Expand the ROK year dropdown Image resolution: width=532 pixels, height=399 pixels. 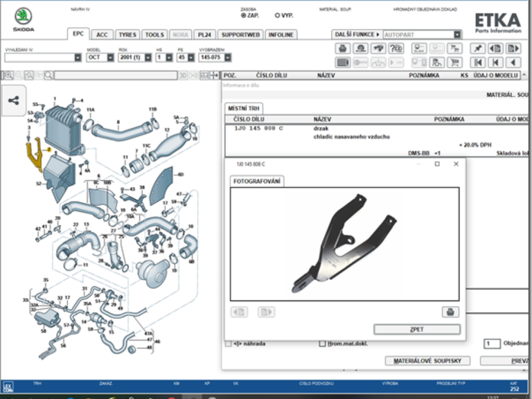[x=148, y=57]
